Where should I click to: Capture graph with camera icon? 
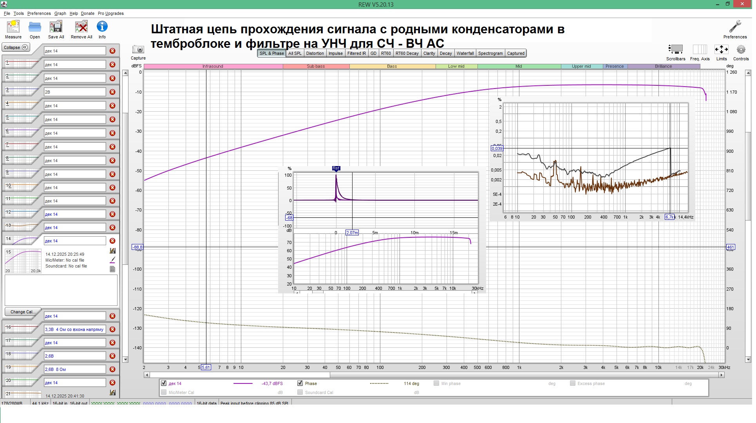[x=138, y=50]
